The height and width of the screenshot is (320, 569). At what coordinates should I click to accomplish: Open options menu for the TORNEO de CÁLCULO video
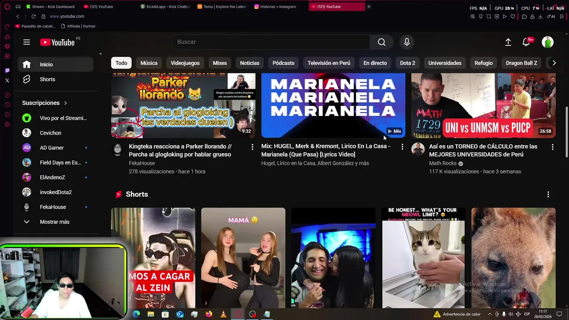[553, 147]
